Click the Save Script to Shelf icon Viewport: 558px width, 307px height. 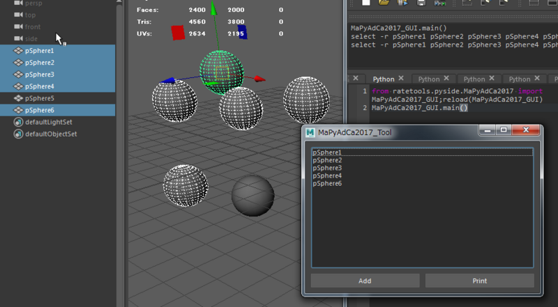tap(440, 3)
